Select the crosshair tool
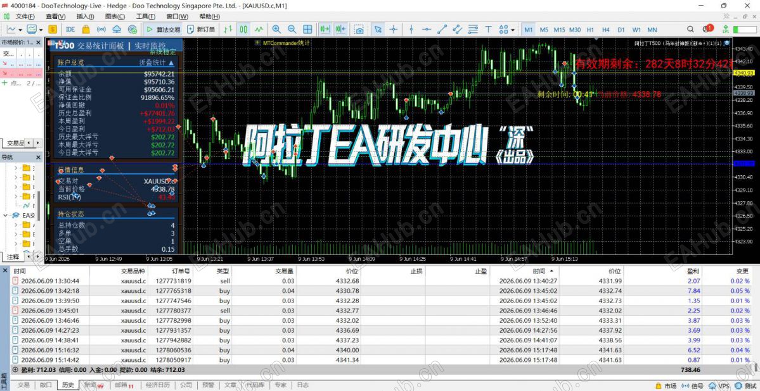Viewport: 760px width, 391px height. [x=393, y=30]
